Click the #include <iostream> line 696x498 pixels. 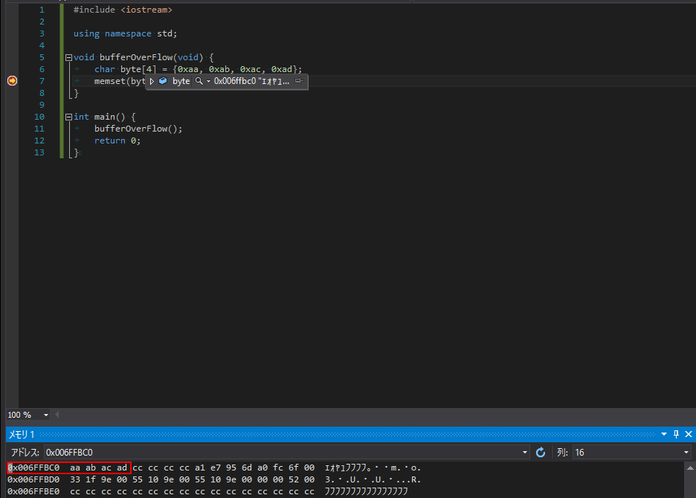pyautogui.click(x=123, y=10)
